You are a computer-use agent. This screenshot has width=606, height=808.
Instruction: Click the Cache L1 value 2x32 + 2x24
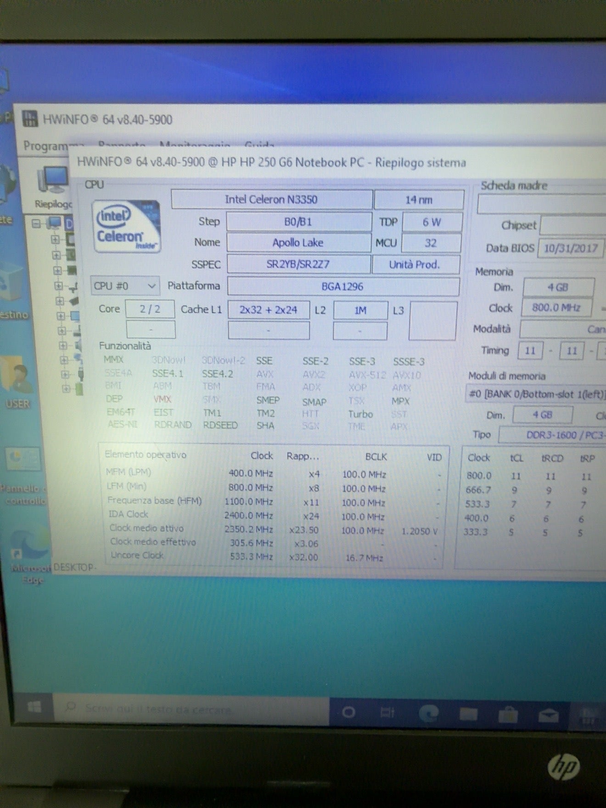269,310
